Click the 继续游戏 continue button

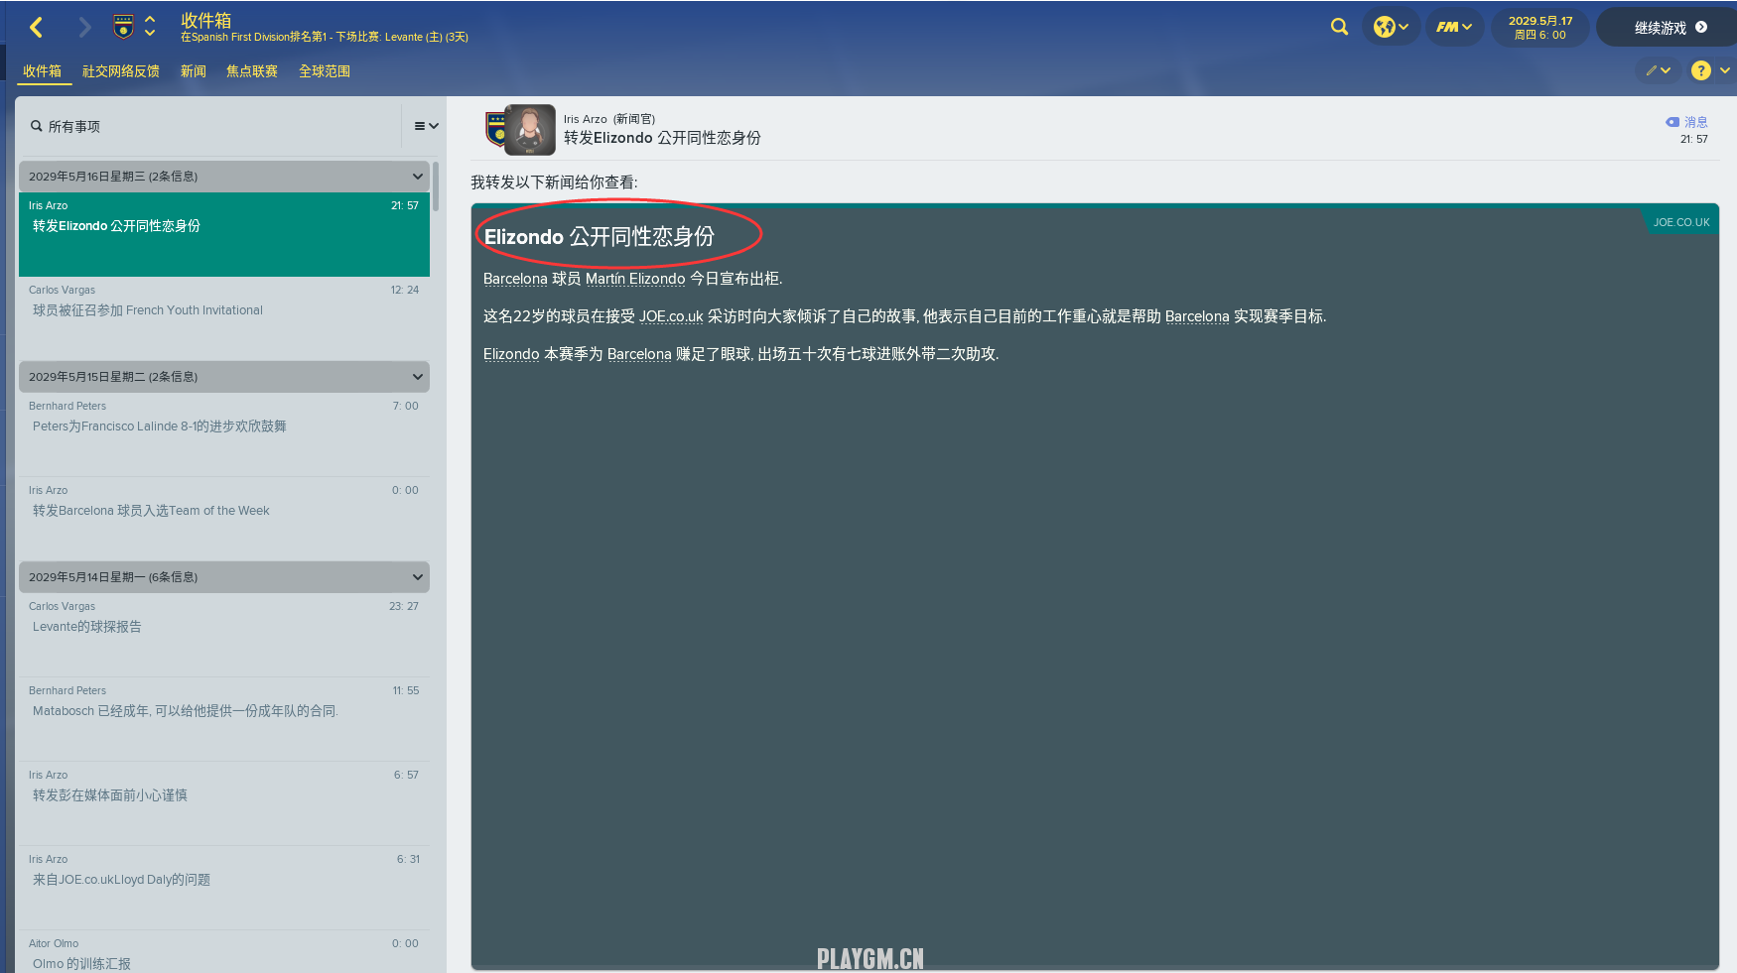coord(1670,27)
